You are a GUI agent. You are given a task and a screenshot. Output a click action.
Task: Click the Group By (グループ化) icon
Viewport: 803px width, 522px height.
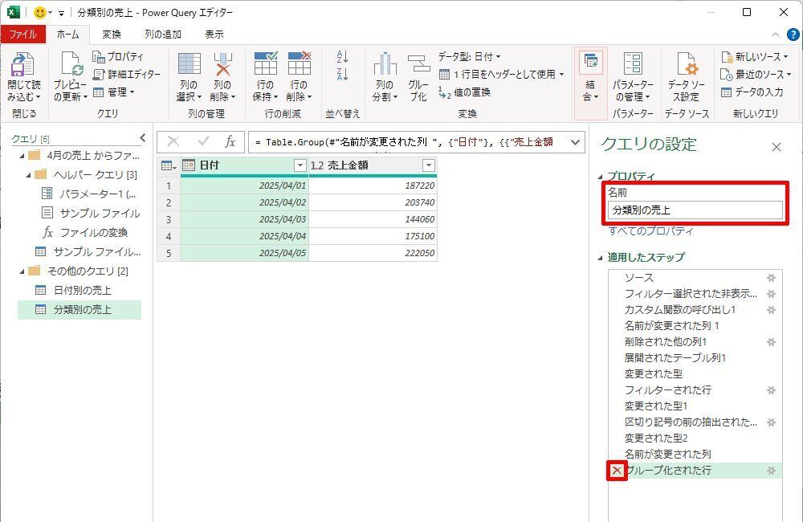point(418,66)
